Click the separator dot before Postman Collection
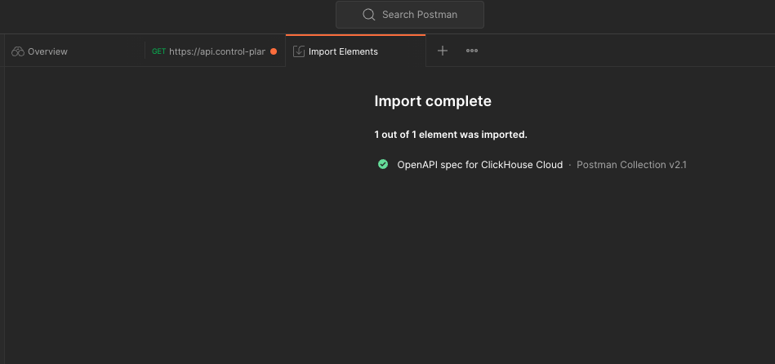Viewport: 775px width, 364px height. point(570,165)
